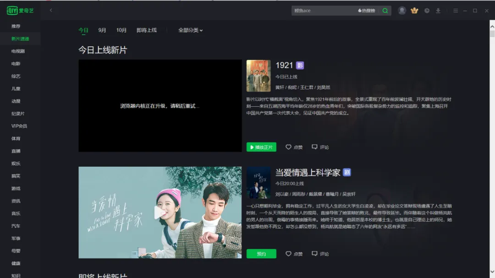Open 直播 in the sidebar
This screenshot has height=278, width=495.
(16, 151)
